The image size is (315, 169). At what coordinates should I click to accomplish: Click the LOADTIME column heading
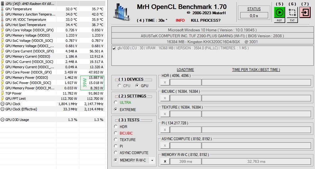(x=185, y=70)
